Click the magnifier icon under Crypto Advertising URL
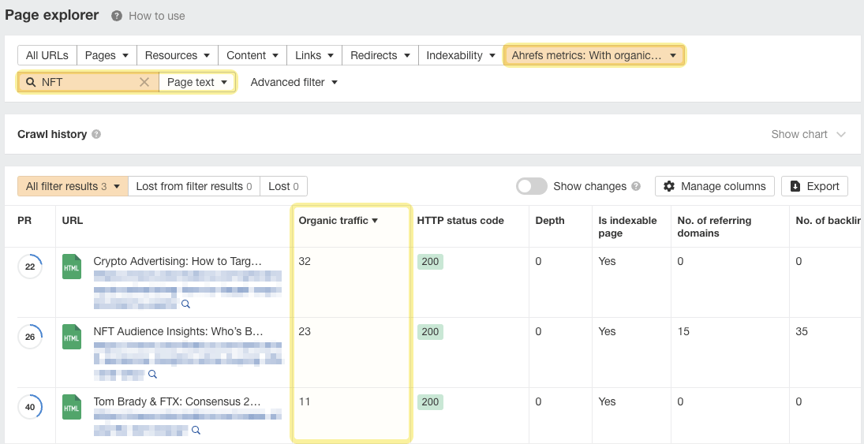Viewport: 864px width, 444px height. [x=185, y=304]
